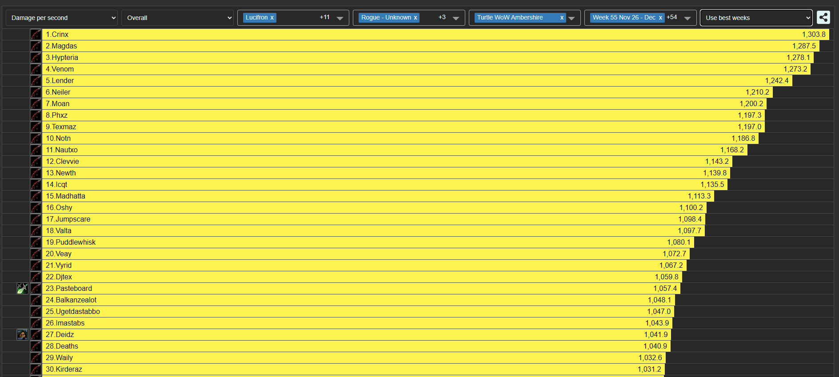839x377 pixels.
Task: Select the Veay row at rank 20
Action: 366,254
